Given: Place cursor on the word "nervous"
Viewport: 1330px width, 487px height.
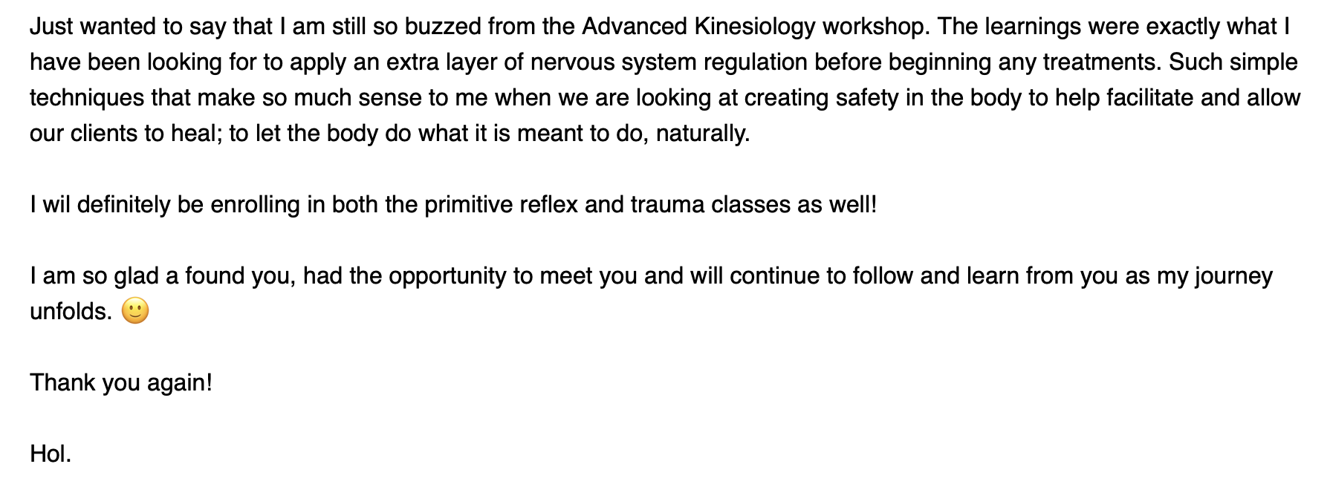Looking at the screenshot, I should point(573,62).
